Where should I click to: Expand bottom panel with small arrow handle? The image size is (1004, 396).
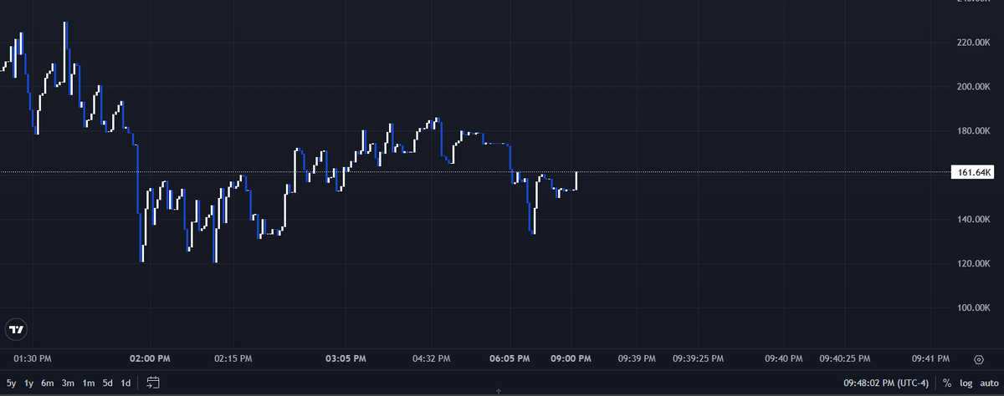[499, 392]
